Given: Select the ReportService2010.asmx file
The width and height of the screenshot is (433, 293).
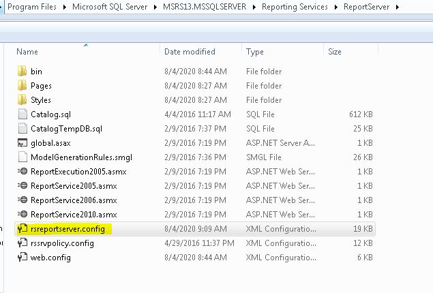Looking at the screenshot, I should pos(74,215).
